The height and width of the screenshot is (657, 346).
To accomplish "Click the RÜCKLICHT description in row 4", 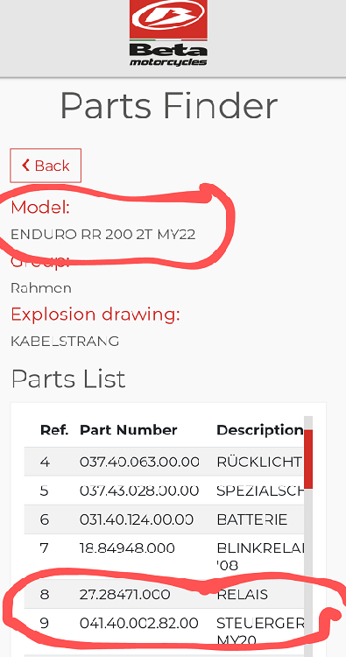I will [259, 462].
